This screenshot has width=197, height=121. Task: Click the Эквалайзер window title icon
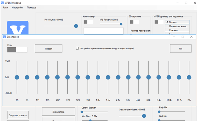click(4, 37)
